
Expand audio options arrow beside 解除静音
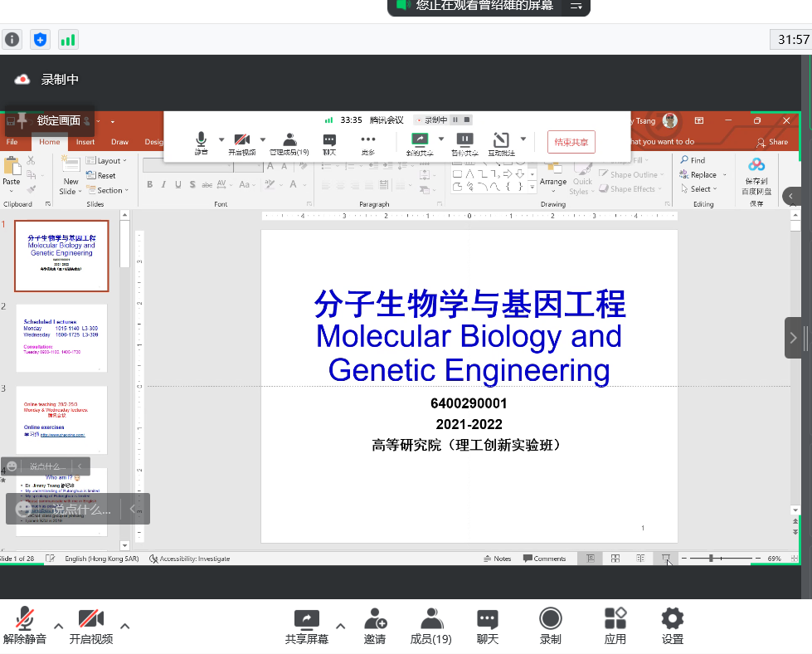[58, 626]
